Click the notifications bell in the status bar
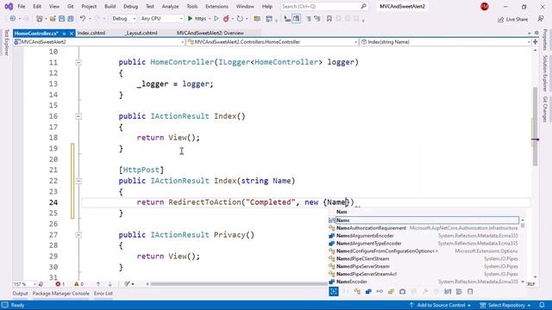This screenshot has width=552, height=310. click(x=543, y=305)
